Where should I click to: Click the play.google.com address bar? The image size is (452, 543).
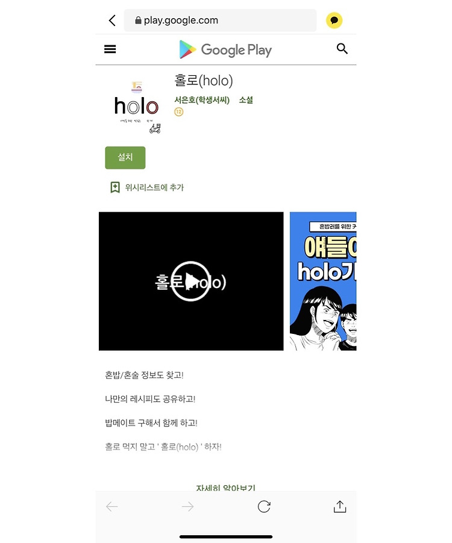point(221,20)
